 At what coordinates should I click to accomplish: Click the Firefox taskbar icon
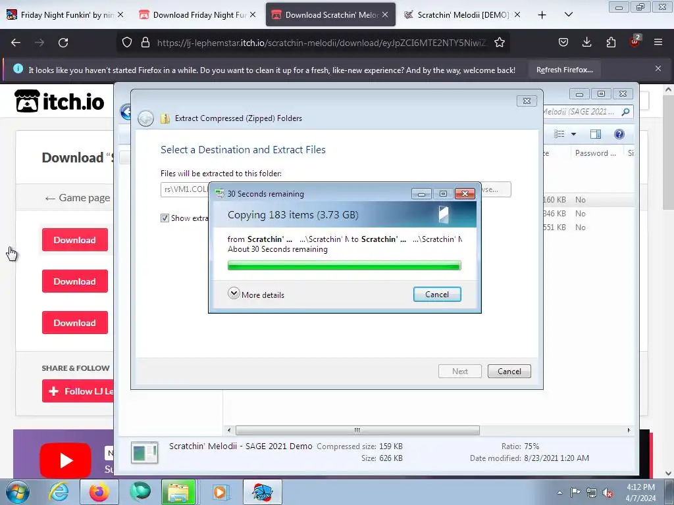(x=99, y=492)
